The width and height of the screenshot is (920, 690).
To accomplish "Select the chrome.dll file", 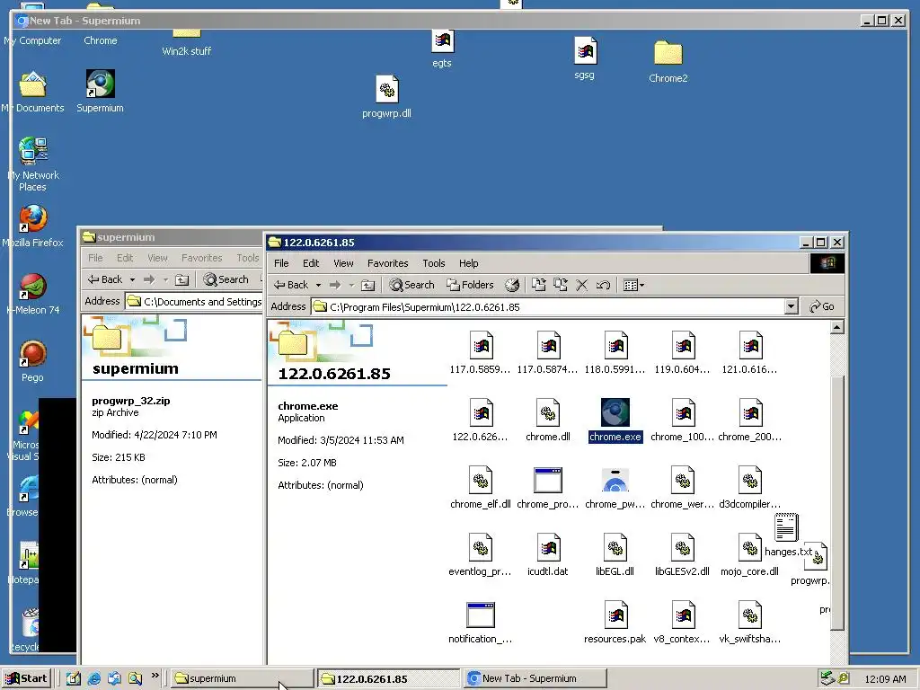I will pyautogui.click(x=547, y=420).
